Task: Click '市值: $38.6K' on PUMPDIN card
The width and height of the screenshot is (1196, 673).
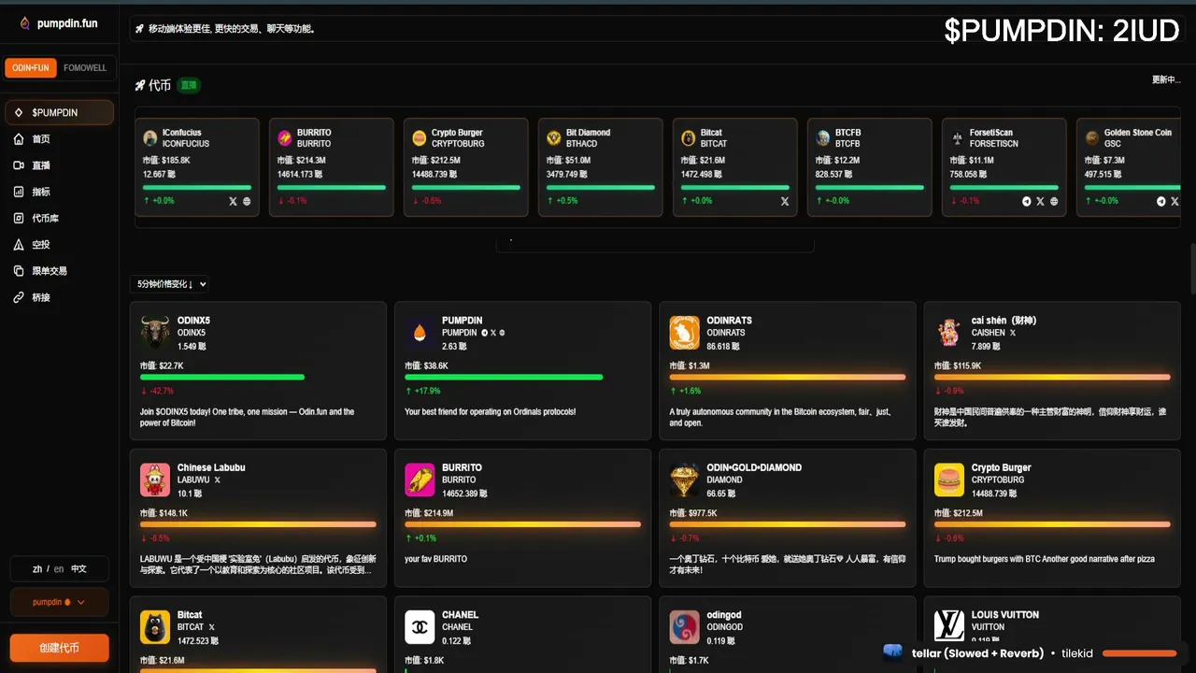Action: pos(426,365)
